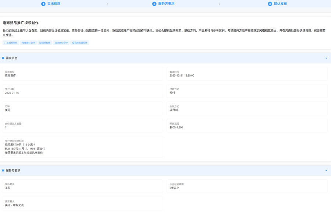
Task: Click the arrow between 服务方要求 and 确认发布 steps
Action: tap(220, 4)
